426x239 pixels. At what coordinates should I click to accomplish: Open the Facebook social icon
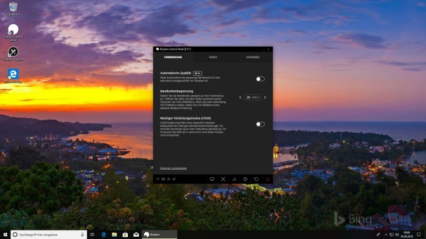point(169,179)
